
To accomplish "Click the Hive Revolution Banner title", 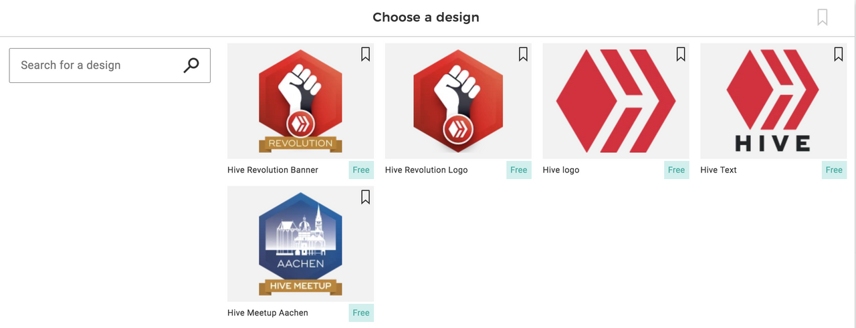I will pos(273,170).
